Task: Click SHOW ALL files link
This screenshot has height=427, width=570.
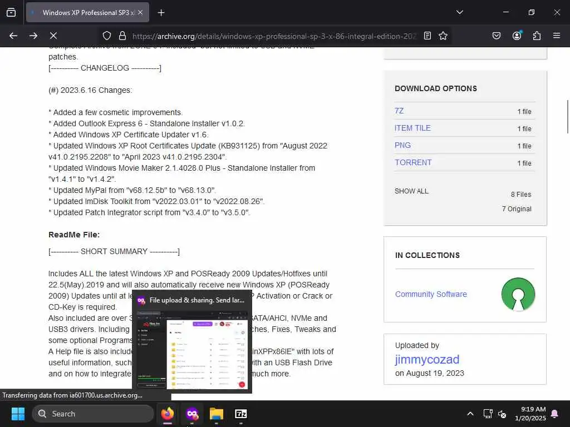Action: point(411,191)
